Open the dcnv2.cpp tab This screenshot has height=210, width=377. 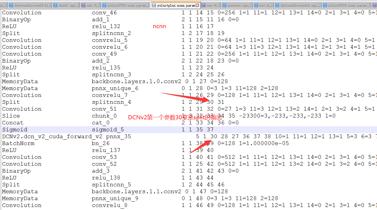66,5
